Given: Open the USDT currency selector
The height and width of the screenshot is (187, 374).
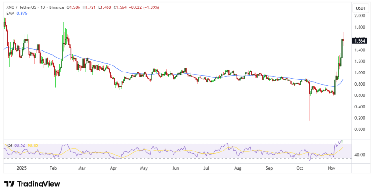Looking at the screenshot, I should [x=360, y=8].
